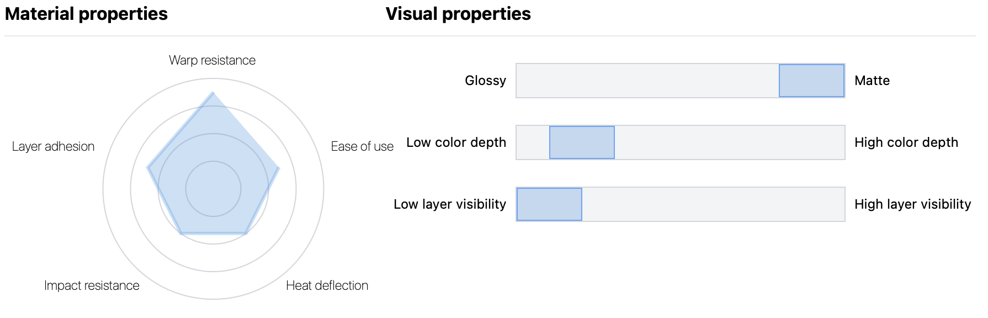The width and height of the screenshot is (988, 318).
Task: Click the Layer adhesion label
Action: 53,146
